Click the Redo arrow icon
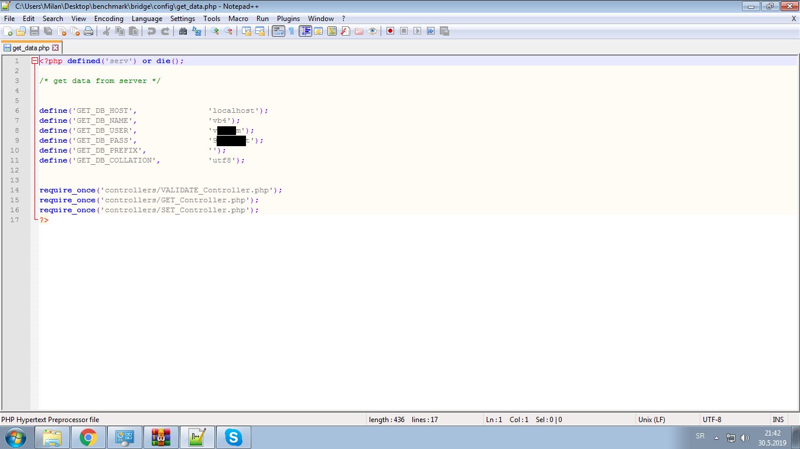This screenshot has width=800, height=449. pyautogui.click(x=165, y=31)
